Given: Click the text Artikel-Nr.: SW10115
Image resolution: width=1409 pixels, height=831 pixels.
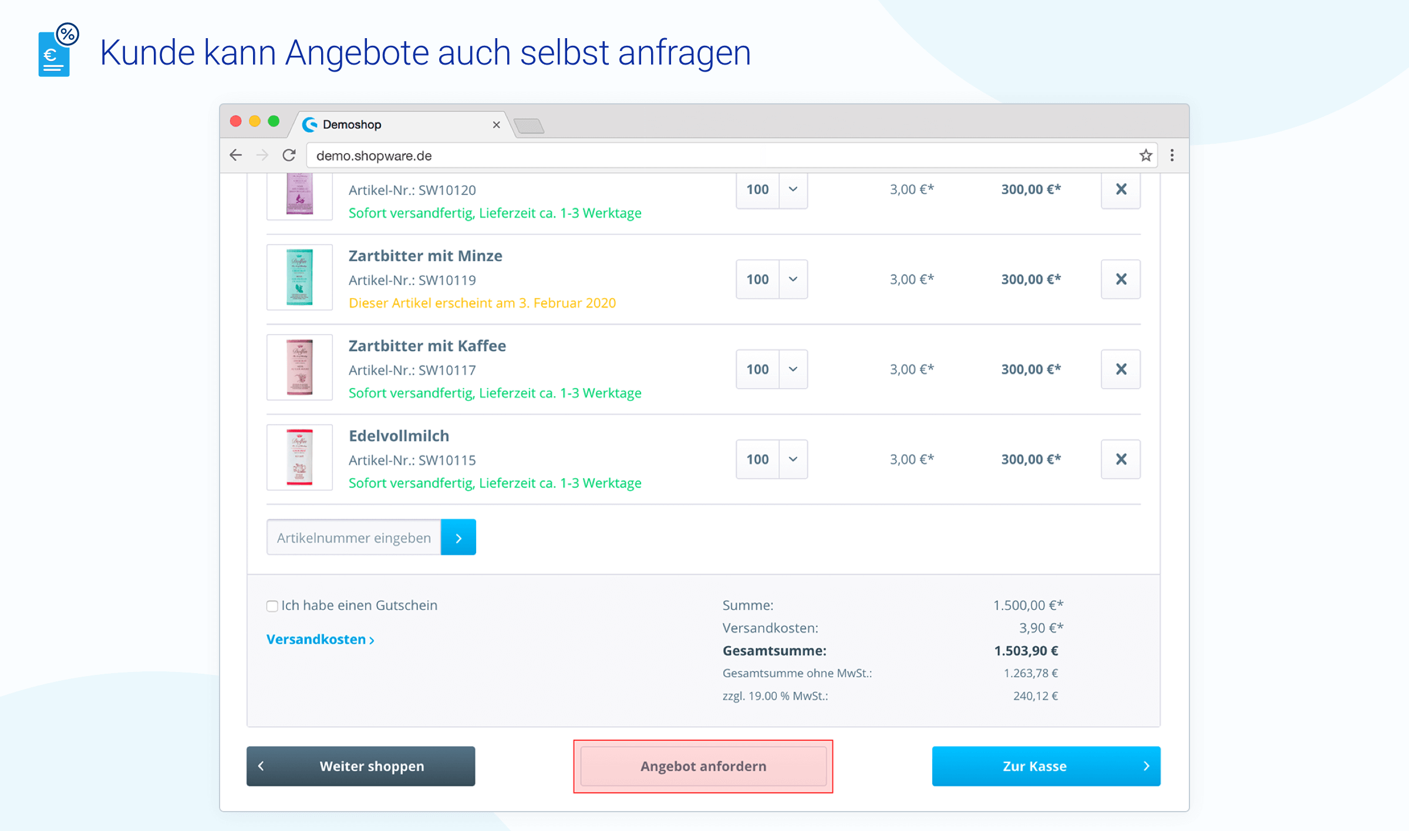Looking at the screenshot, I should 412,460.
